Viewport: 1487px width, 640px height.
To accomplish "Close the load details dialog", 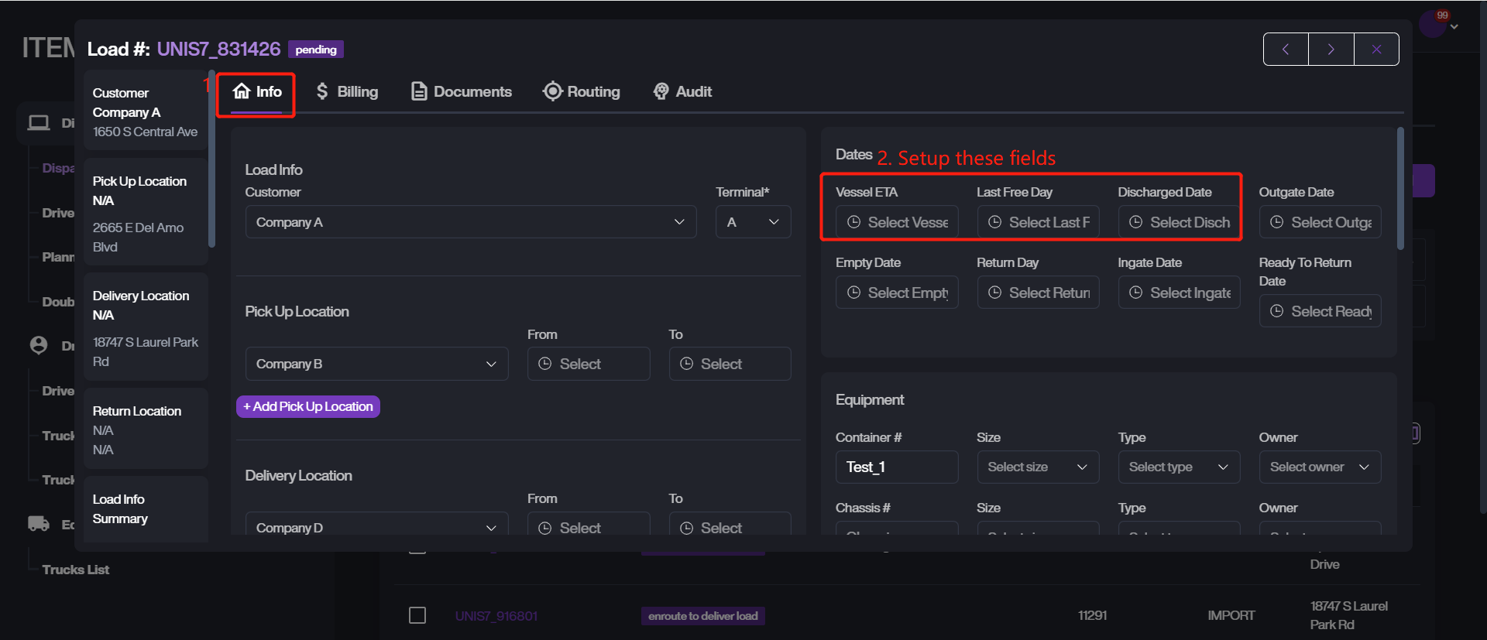I will (x=1376, y=50).
